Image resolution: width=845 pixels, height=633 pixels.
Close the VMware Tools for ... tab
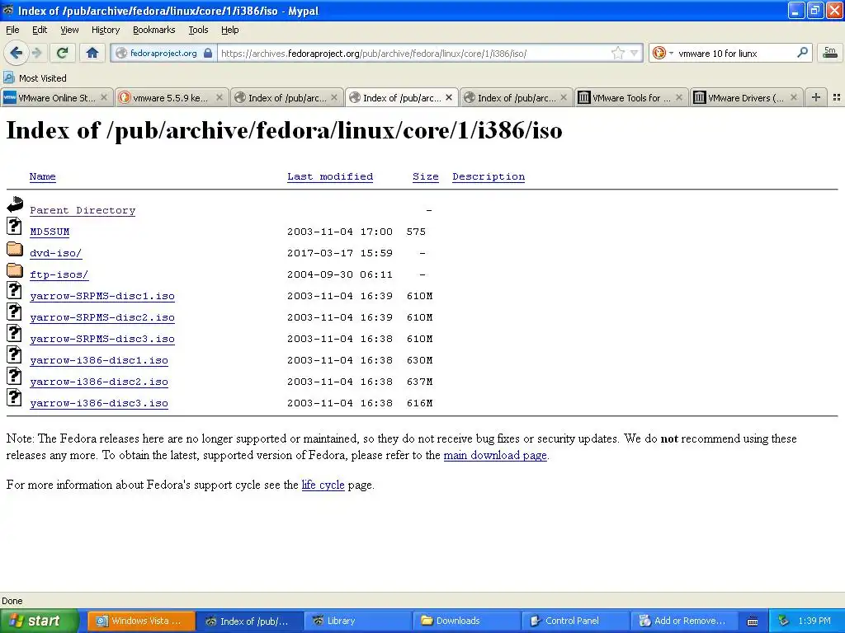click(679, 97)
